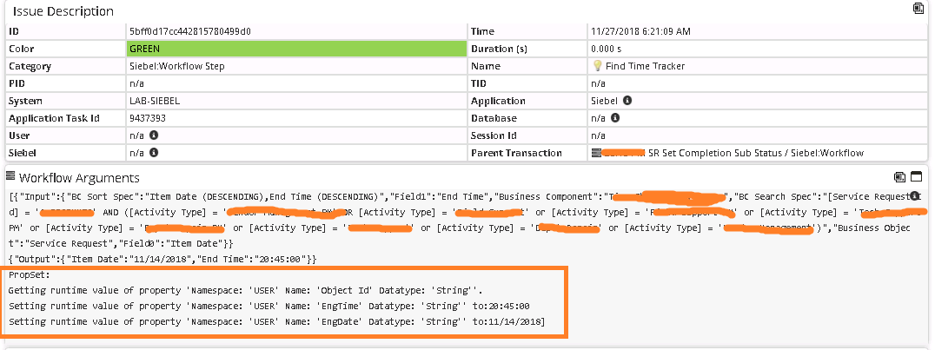The image size is (935, 350).
Task: Click the info icon in the Siebel row
Action: tap(154, 153)
